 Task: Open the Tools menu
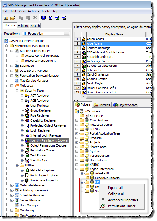click(45, 11)
